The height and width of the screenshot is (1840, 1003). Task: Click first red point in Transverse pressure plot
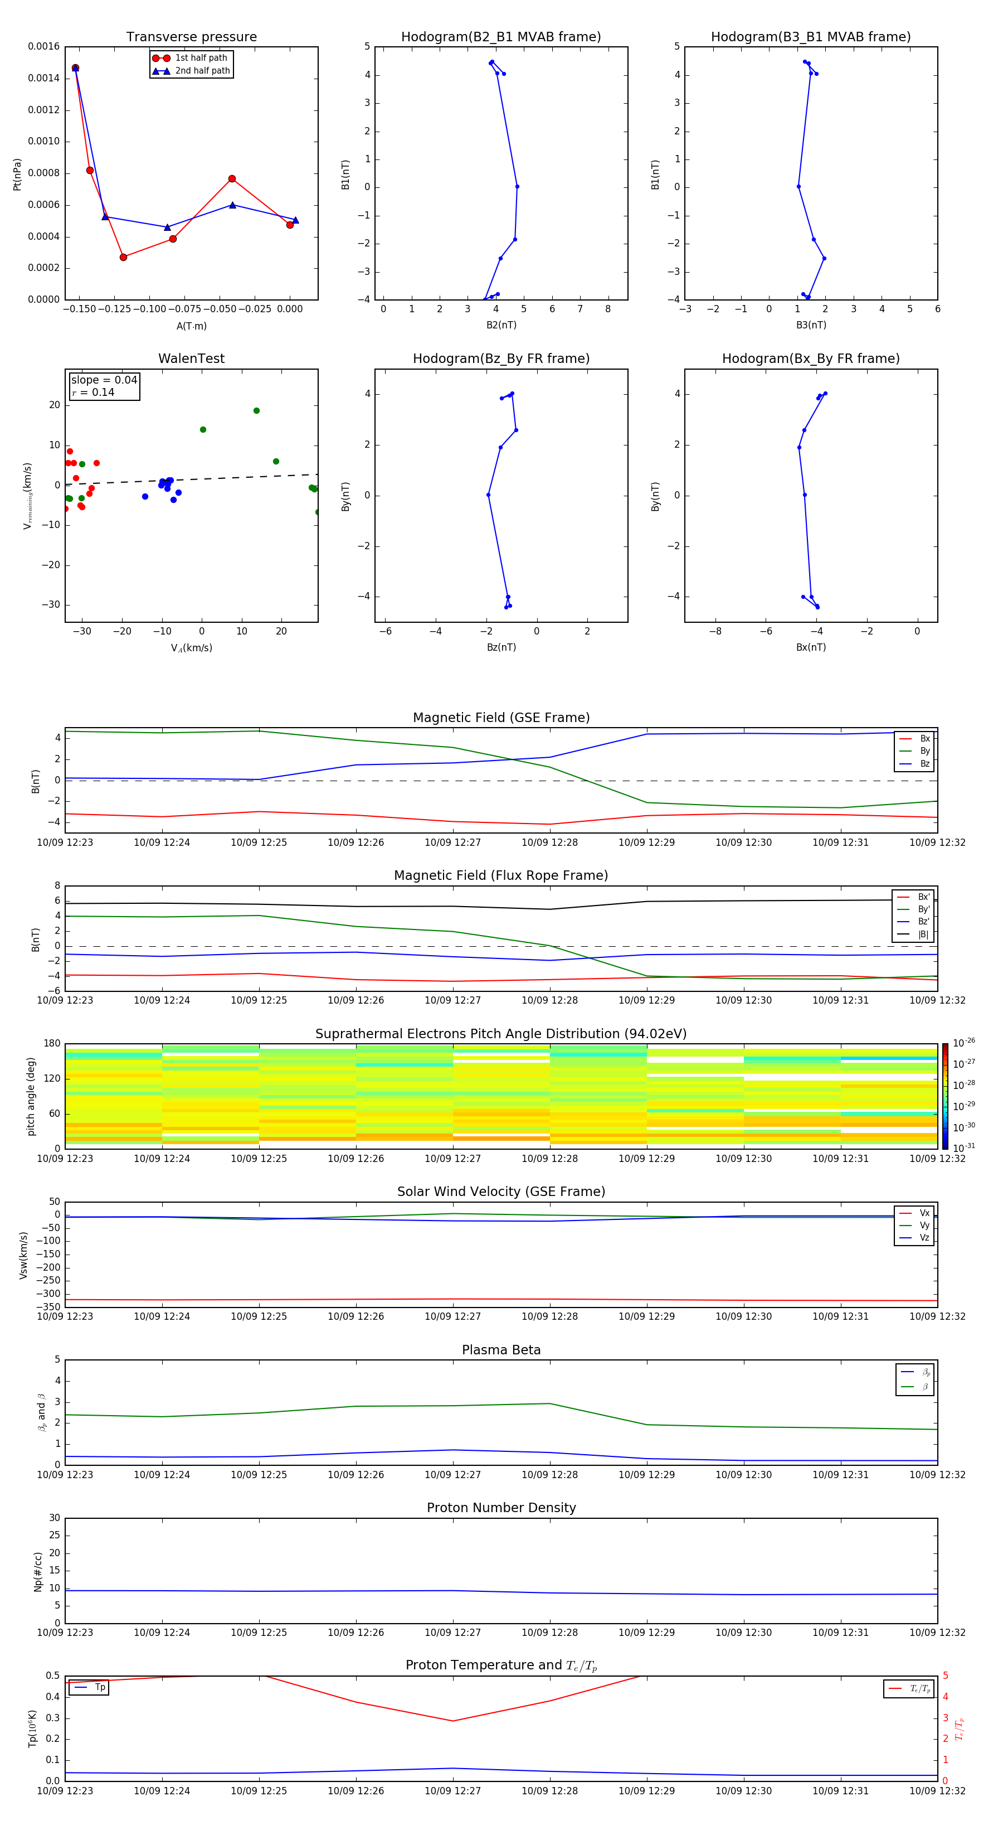[x=75, y=68]
